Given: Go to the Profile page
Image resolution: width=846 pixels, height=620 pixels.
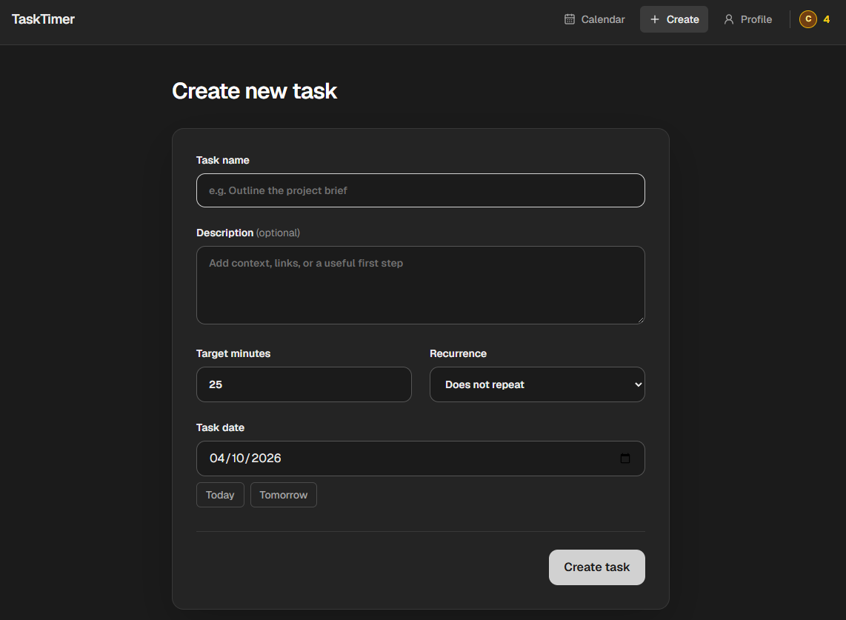Looking at the screenshot, I should pos(747,19).
